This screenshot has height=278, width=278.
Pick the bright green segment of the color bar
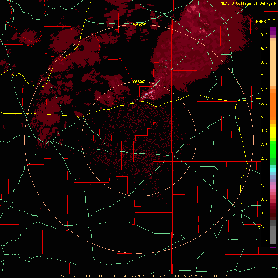pyautogui.click(x=273, y=149)
